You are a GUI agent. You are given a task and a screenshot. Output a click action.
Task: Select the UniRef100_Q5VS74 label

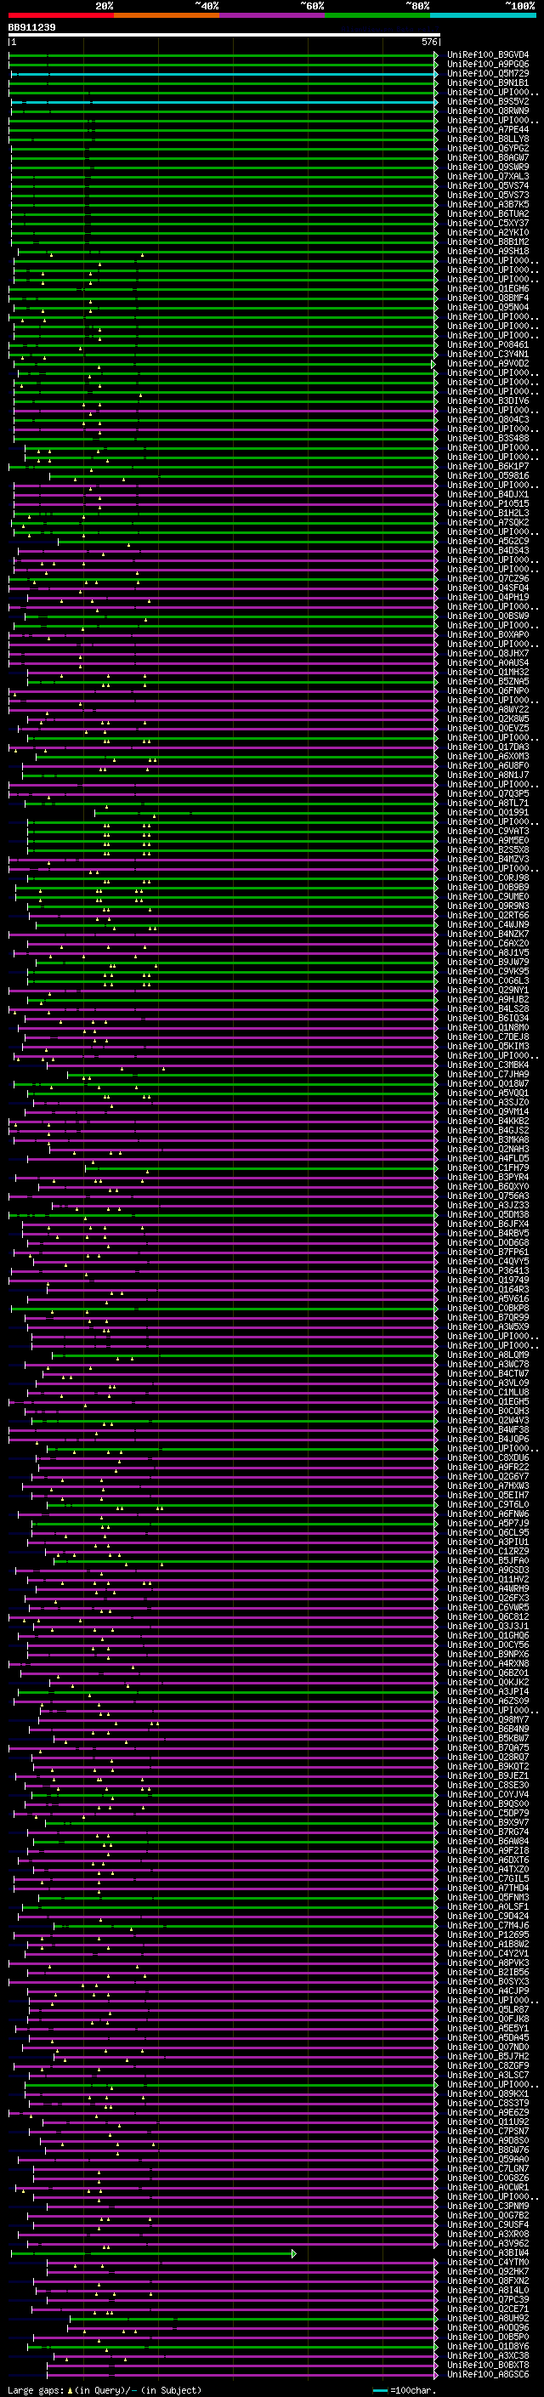[x=488, y=185]
